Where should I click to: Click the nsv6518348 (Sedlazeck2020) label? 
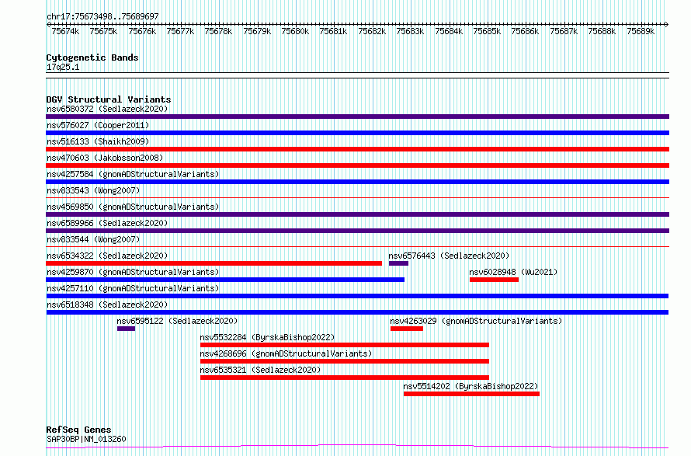point(107,305)
